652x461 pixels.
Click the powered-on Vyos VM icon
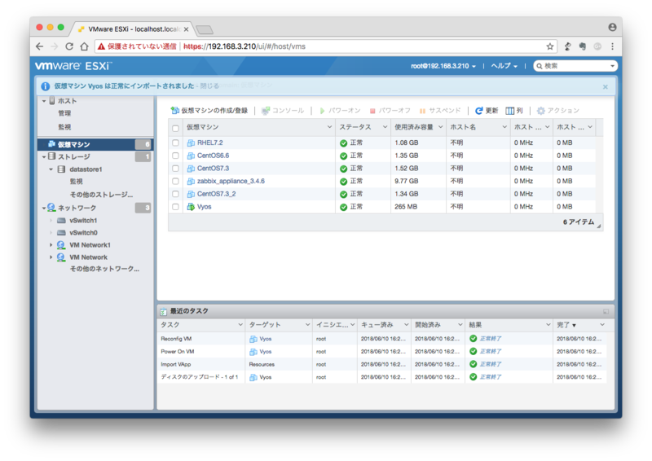click(x=191, y=207)
